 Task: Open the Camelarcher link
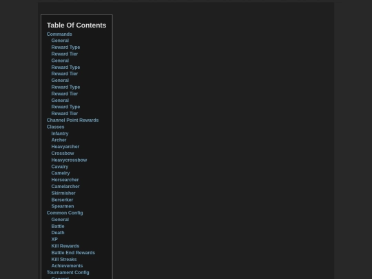65,187
